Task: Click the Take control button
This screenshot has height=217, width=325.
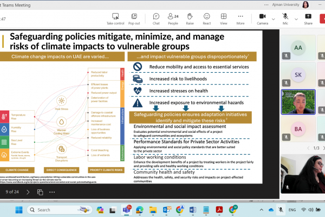Action: coord(115,18)
